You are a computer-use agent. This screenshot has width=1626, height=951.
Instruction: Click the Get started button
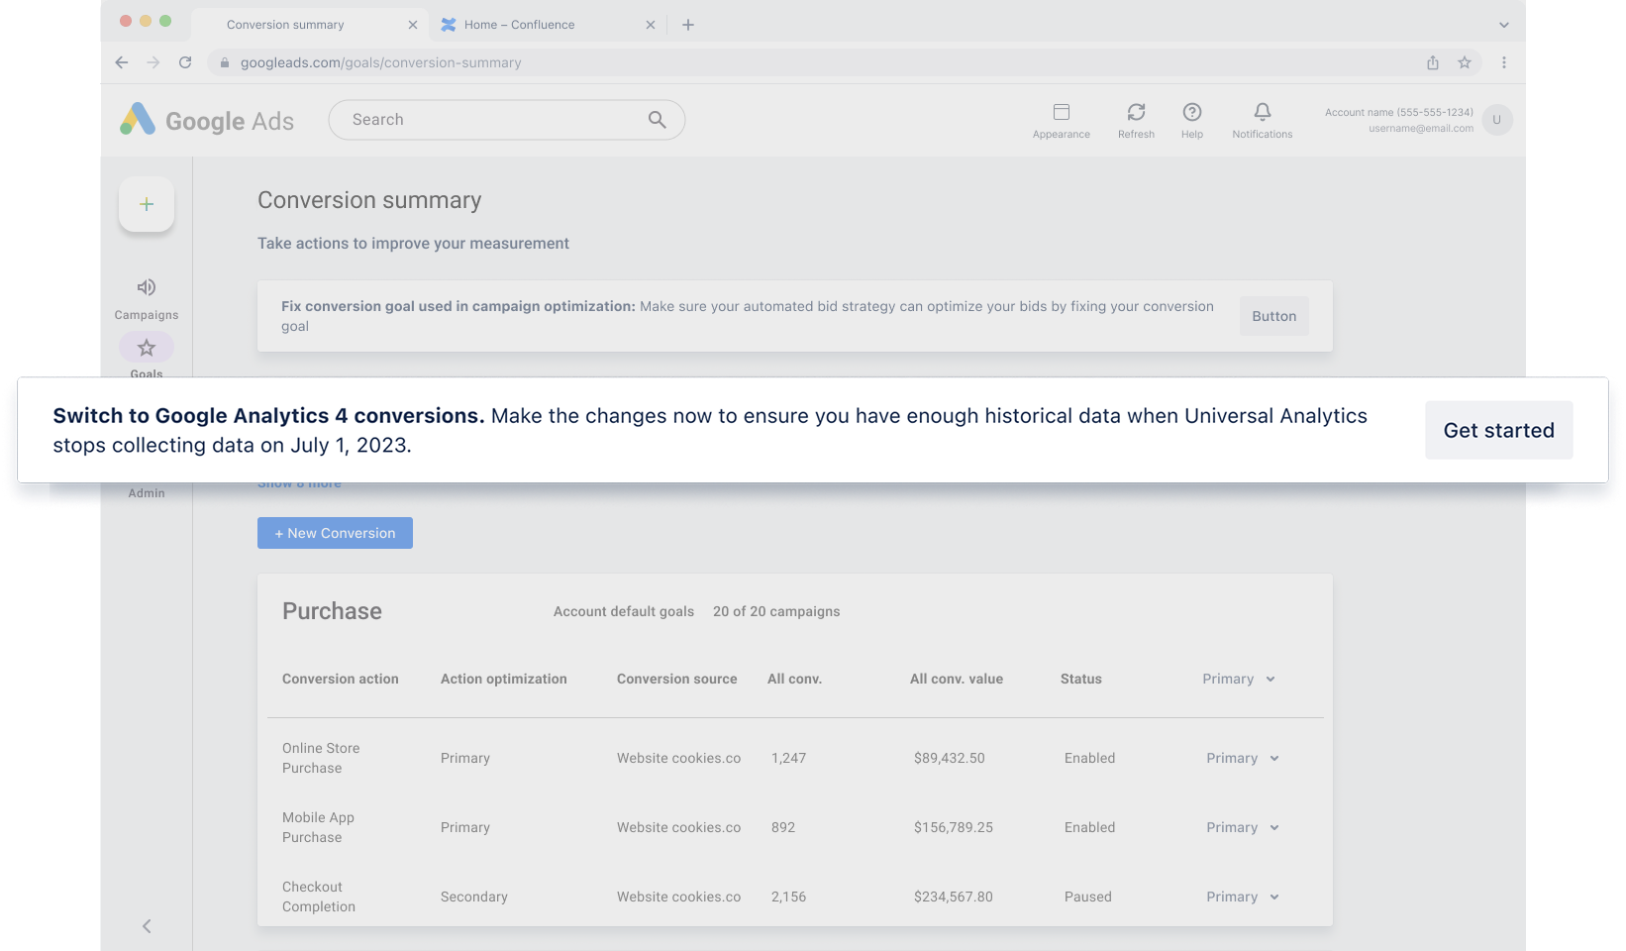(x=1498, y=430)
